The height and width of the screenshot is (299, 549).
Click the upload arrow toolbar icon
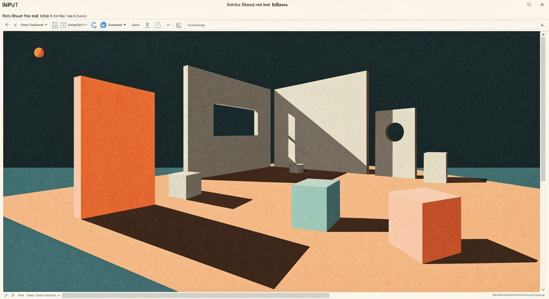147,25
